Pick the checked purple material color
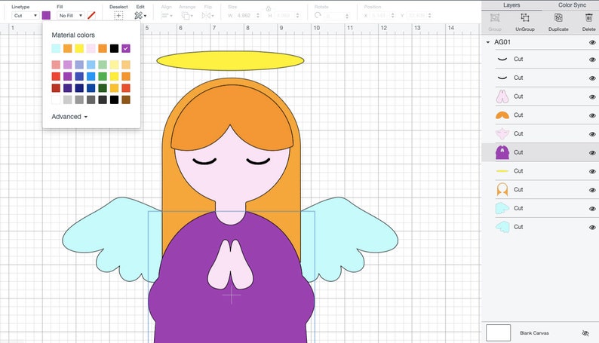599x343 pixels. 126,48
